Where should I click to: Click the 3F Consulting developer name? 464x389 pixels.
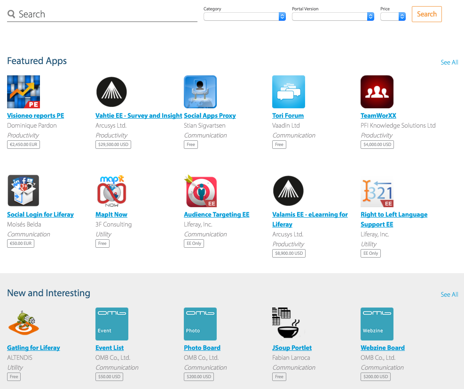click(x=114, y=224)
